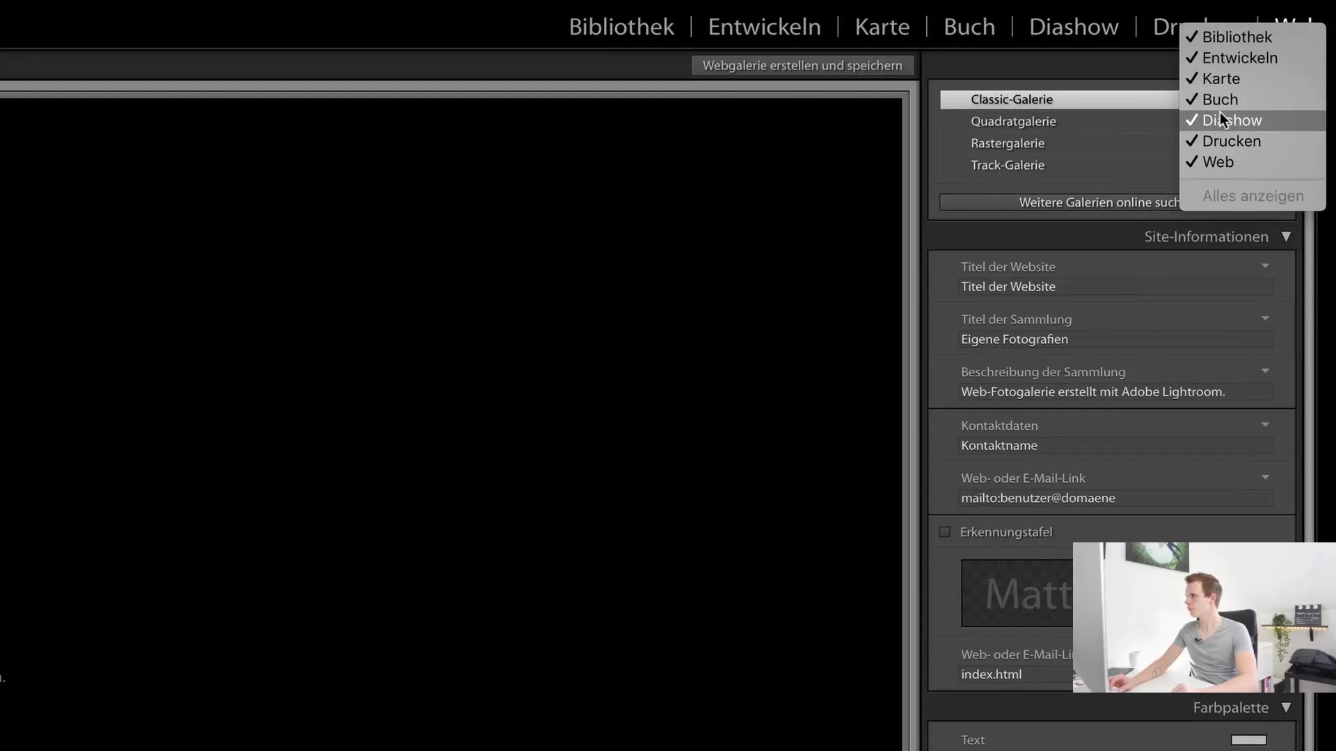Toggle Bibliothek in the module context menu
The image size is (1336, 751).
pyautogui.click(x=1251, y=37)
